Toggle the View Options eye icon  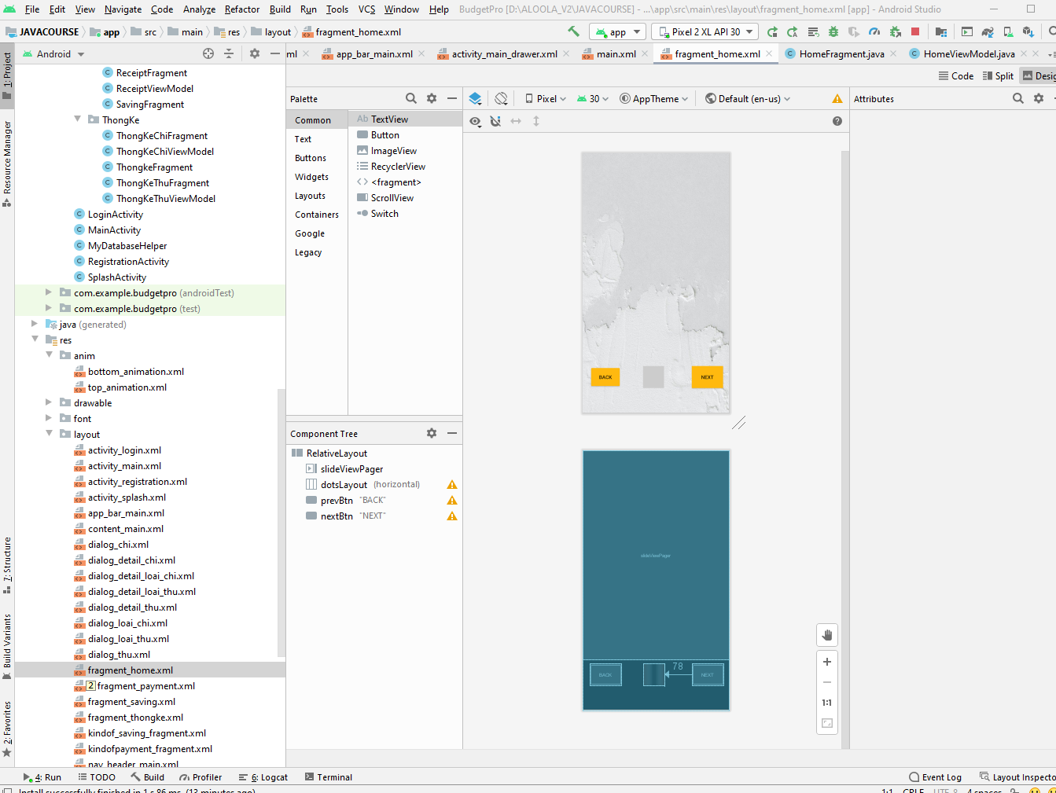point(475,121)
